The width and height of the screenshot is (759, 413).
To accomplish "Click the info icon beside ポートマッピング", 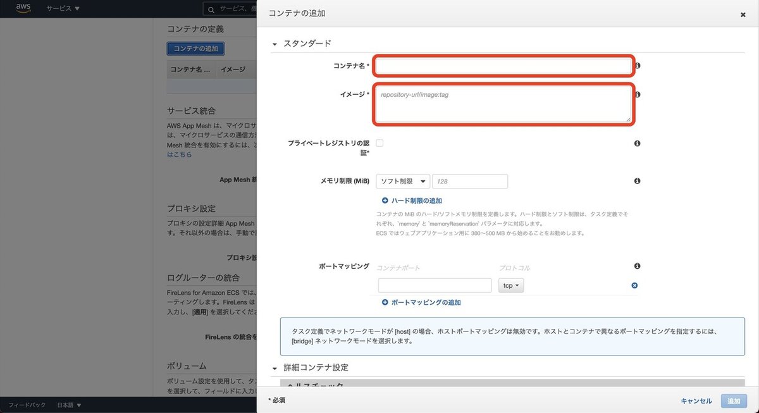I will tap(637, 266).
